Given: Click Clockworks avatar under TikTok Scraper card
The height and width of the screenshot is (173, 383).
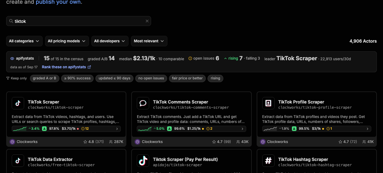Looking at the screenshot, I should [x=12, y=142].
